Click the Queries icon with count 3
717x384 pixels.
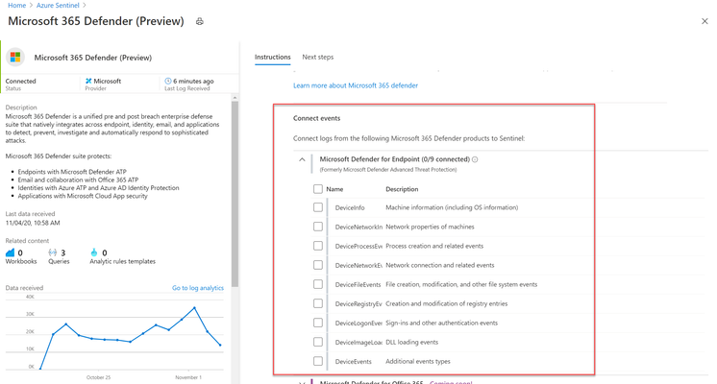click(x=53, y=252)
